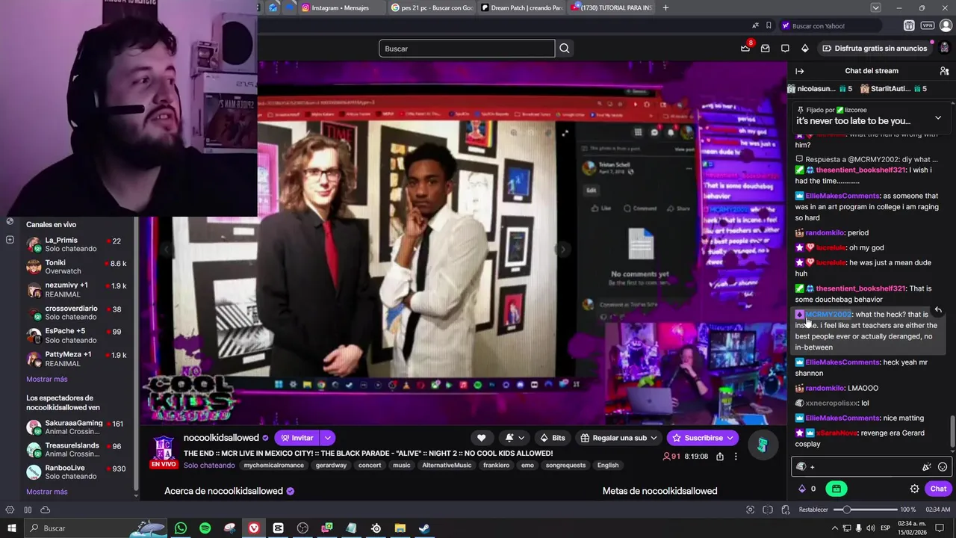
Task: Click first Mostrar más under Canales en vivo
Action: point(47,379)
